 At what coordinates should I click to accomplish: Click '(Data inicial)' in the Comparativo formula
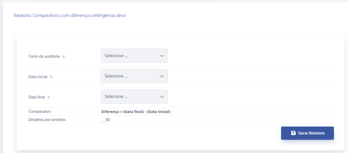click(x=158, y=112)
